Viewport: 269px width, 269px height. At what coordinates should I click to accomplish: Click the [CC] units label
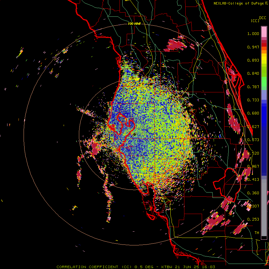255,21
